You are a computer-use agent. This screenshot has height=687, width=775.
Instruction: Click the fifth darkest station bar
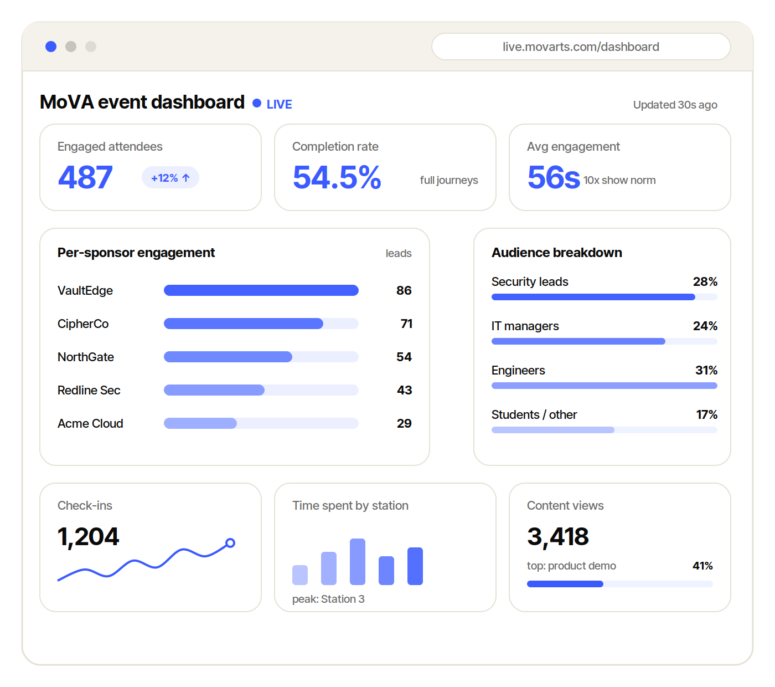click(x=415, y=566)
